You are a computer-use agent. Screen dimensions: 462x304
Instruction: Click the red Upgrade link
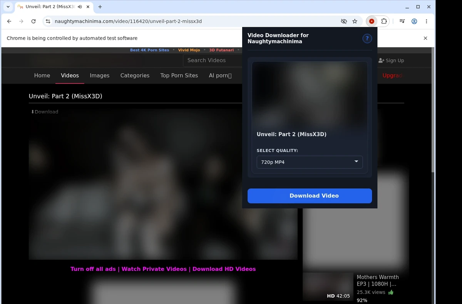(392, 75)
